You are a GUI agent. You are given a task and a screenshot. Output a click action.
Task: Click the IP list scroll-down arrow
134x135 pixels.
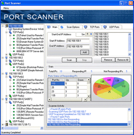coord(130,54)
